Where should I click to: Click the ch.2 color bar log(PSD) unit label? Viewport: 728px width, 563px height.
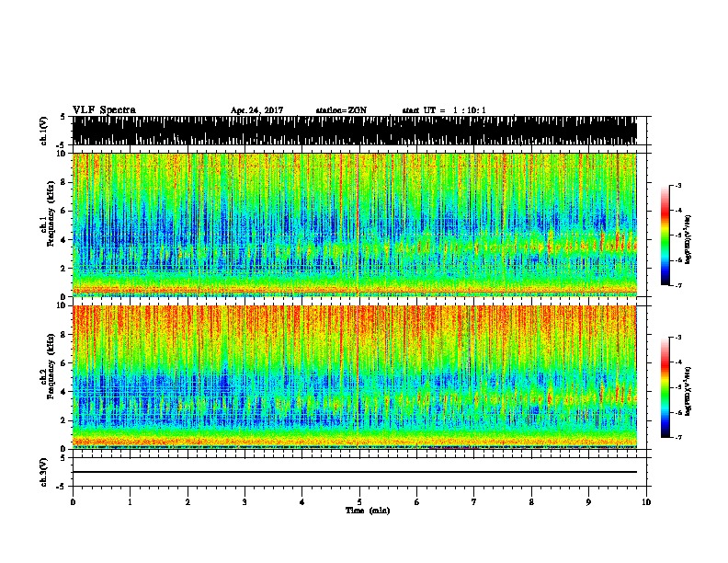click(x=688, y=391)
